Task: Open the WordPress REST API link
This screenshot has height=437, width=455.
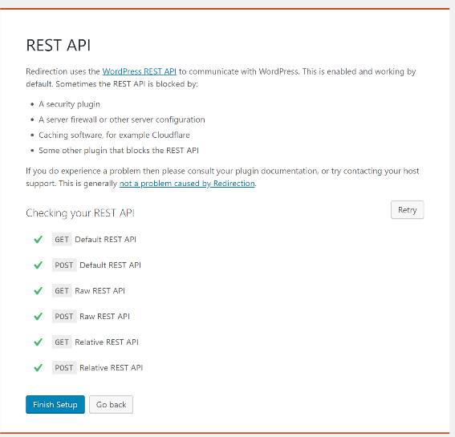Action: [140, 71]
